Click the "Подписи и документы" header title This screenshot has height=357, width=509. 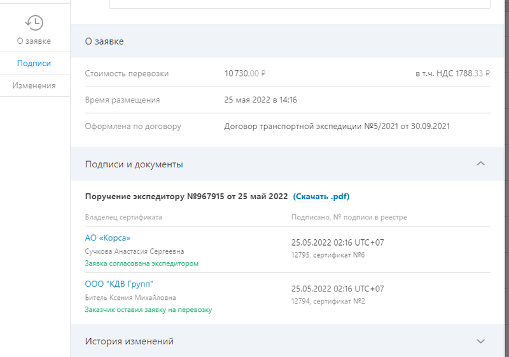click(134, 164)
